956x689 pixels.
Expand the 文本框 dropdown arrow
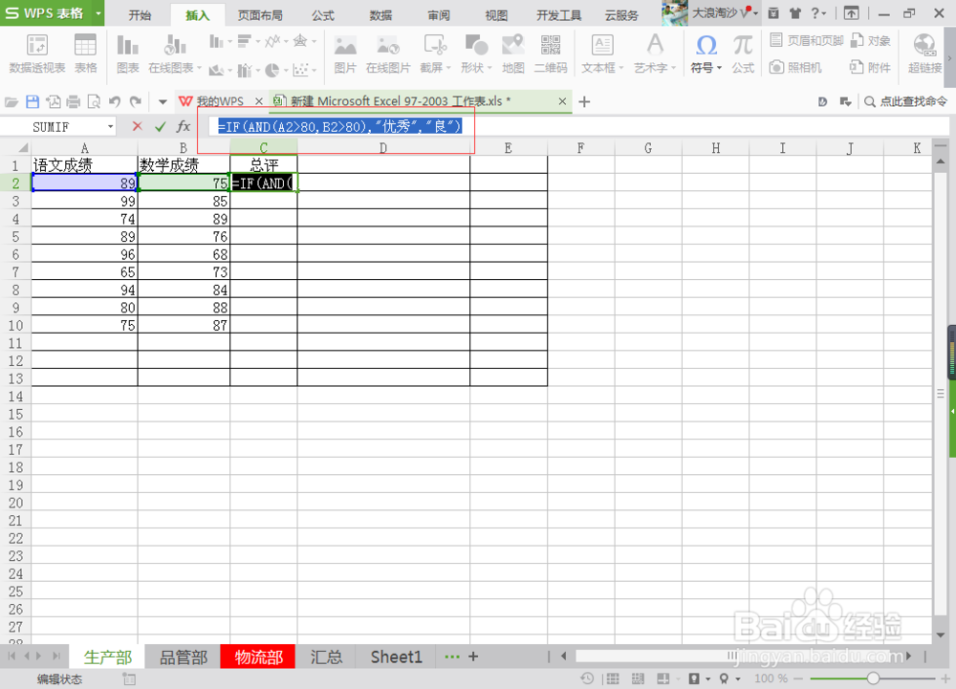pos(621,68)
